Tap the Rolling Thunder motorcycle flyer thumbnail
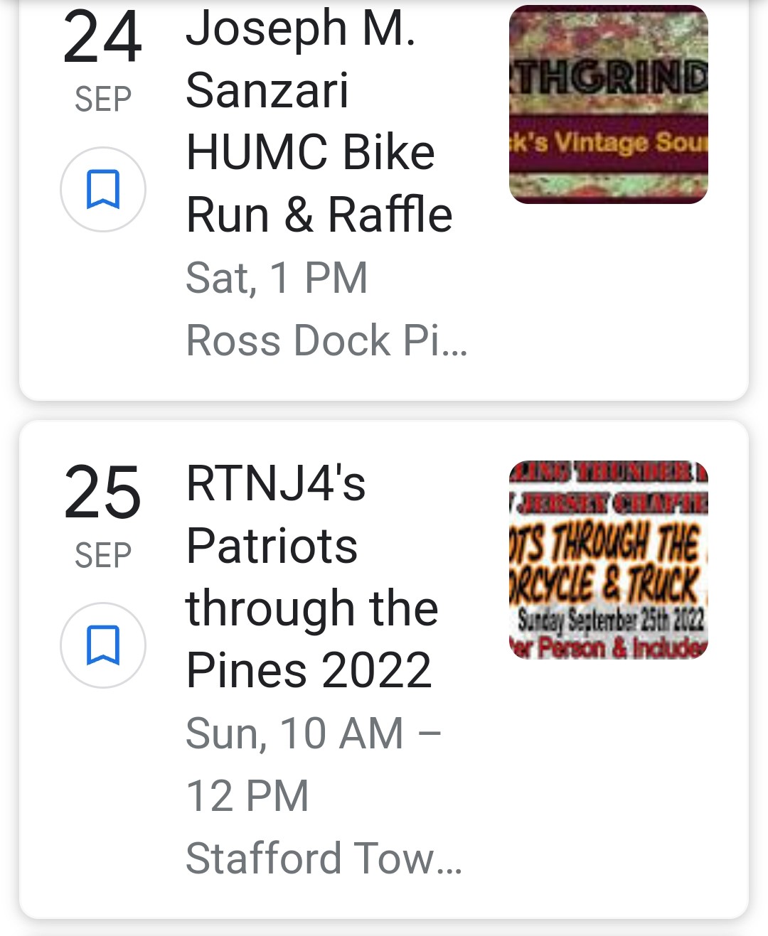This screenshot has width=768, height=936. [608, 560]
